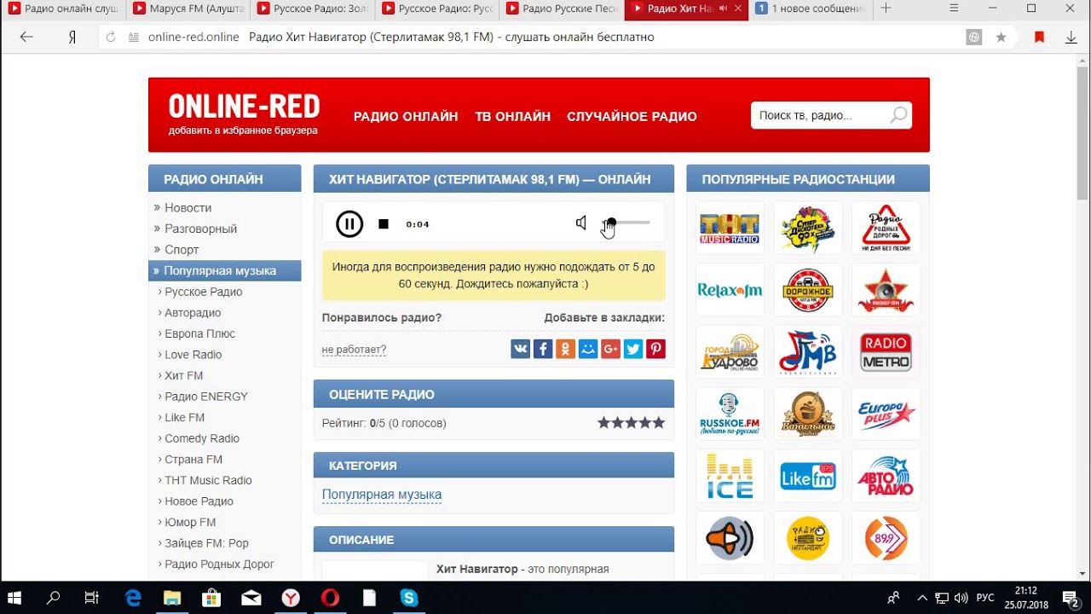
Task: Open Ванильное радio cupcake logo
Action: click(808, 414)
